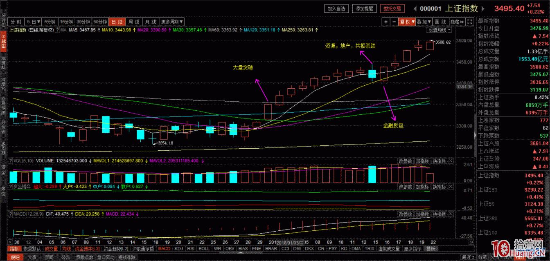
Task: Click 换指标 in 资金博弈 panel
Action: pyautogui.click(x=439, y=187)
